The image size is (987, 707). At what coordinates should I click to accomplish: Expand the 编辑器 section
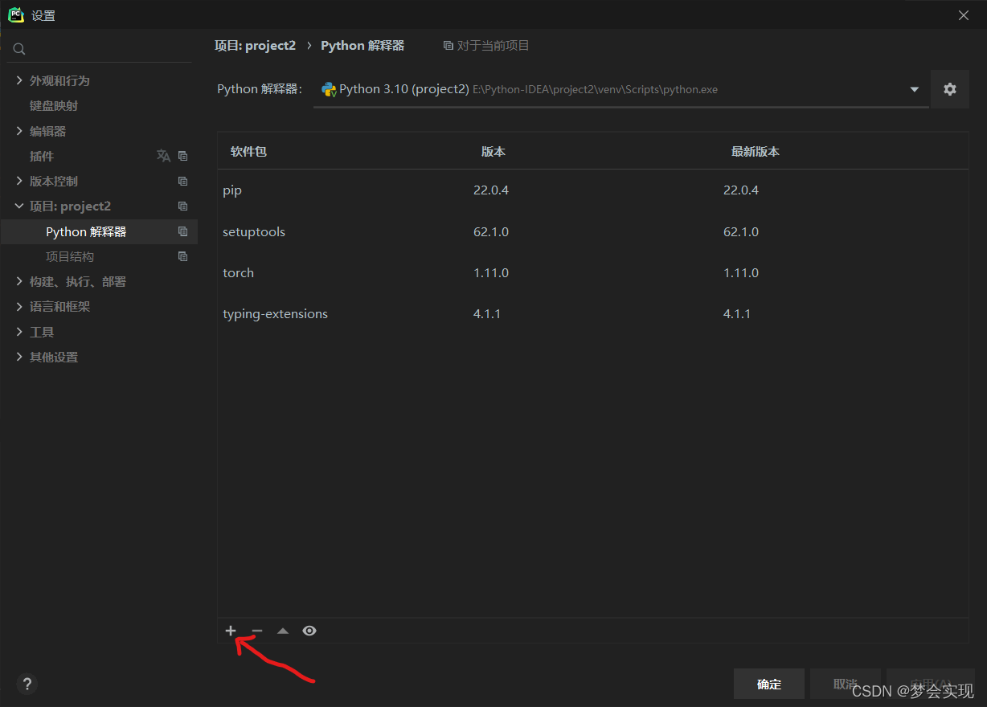click(x=19, y=131)
